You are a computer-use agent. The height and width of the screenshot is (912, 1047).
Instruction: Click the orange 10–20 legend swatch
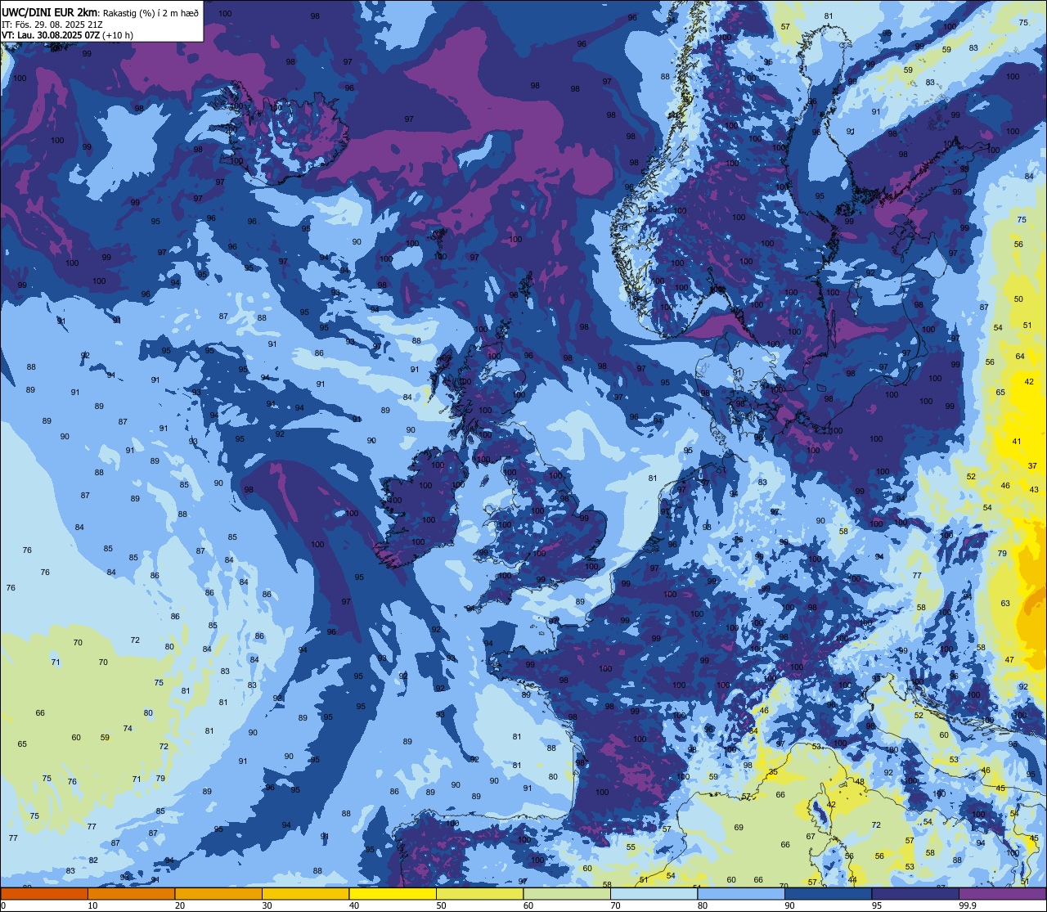(x=131, y=894)
